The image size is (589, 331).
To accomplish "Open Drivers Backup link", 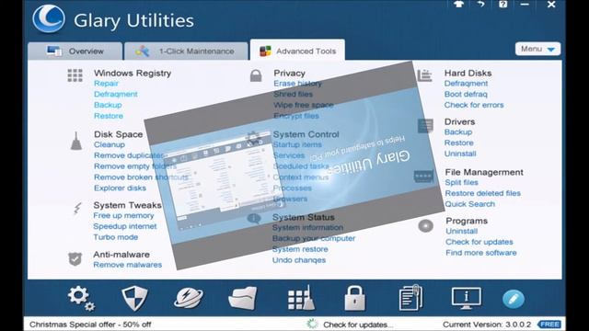I will [458, 132].
